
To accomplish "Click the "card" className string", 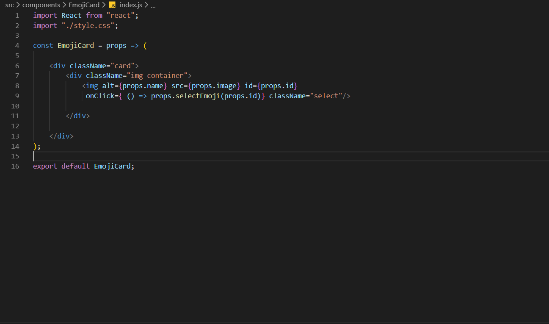I will [x=122, y=66].
